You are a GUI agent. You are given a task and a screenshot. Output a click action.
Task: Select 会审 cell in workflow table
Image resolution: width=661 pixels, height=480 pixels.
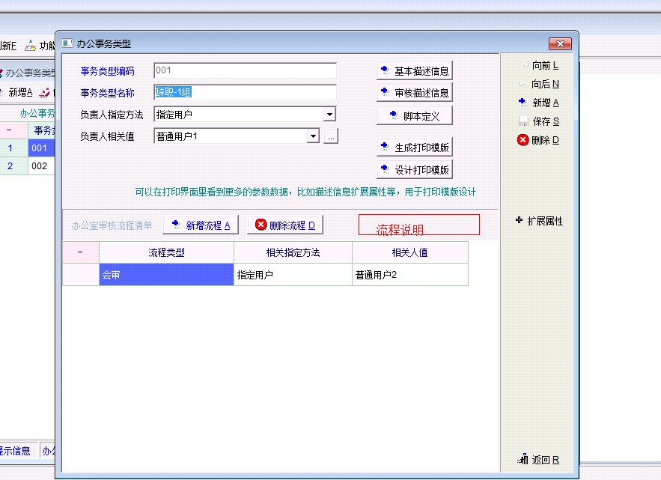(166, 275)
